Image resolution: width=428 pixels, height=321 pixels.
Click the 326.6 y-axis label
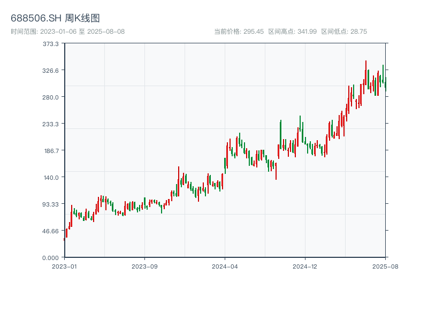coord(50,71)
